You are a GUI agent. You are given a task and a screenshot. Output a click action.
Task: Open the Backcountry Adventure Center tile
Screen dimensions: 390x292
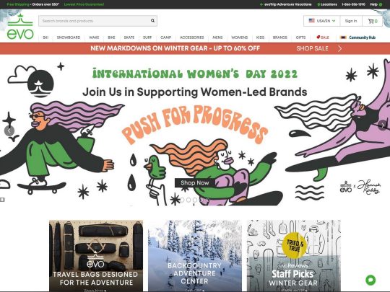pos(195,256)
